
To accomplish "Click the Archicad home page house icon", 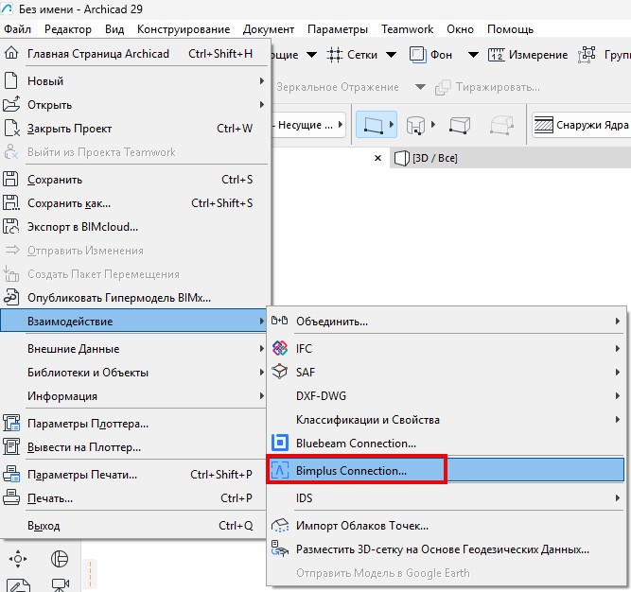I will (x=11, y=53).
